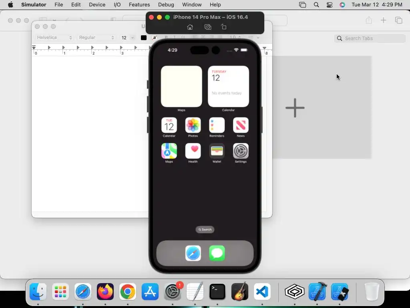The height and width of the screenshot is (308, 410).
Task: Open the font size 12 combo box
Action: pos(127,38)
